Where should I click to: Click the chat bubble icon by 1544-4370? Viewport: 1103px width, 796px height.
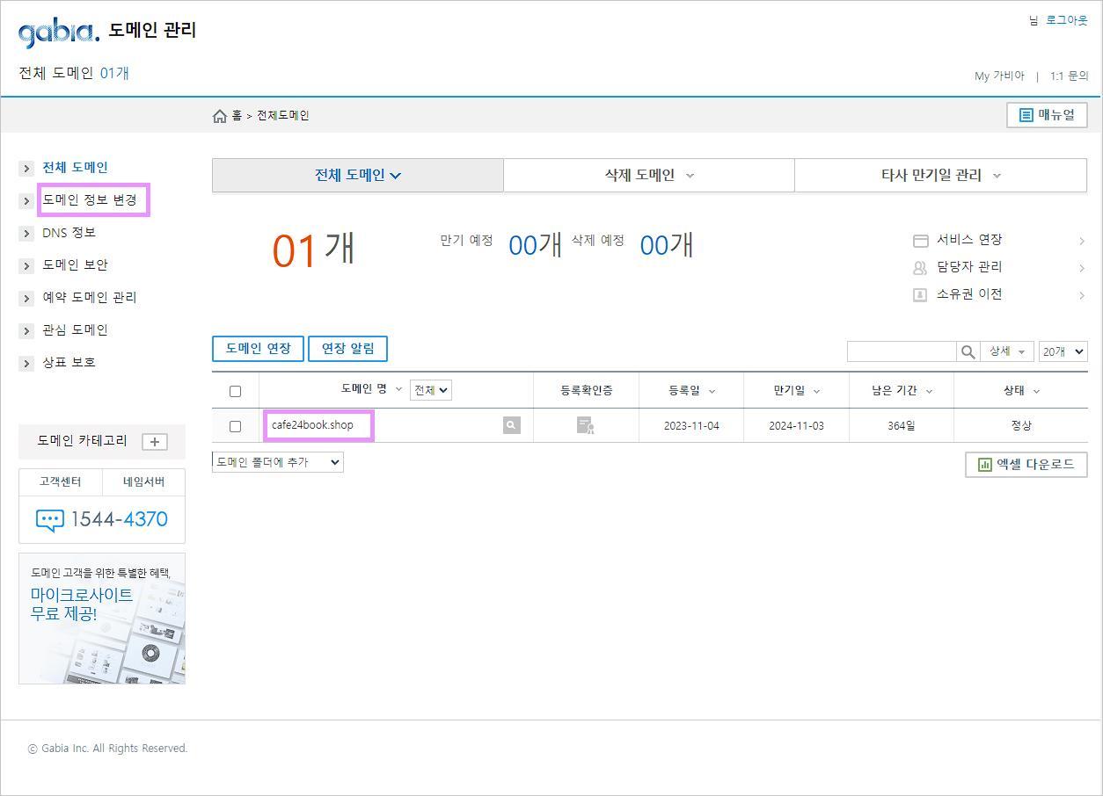49,519
